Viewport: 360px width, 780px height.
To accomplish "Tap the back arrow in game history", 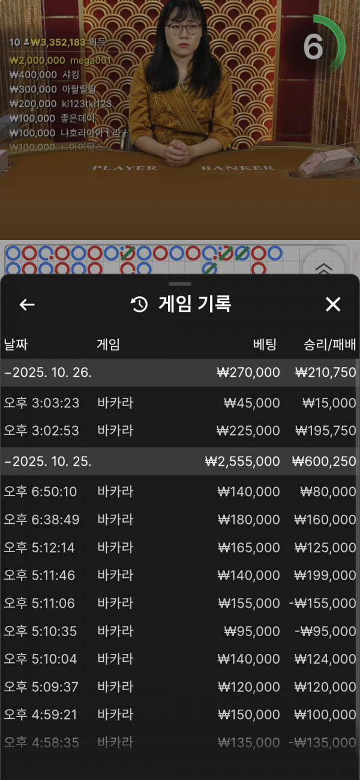I will pos(27,305).
